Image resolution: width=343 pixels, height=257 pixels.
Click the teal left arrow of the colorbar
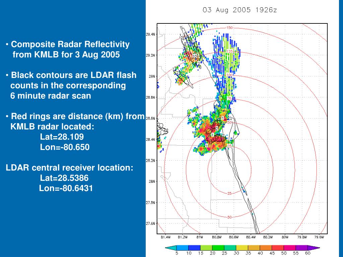click(x=171, y=248)
